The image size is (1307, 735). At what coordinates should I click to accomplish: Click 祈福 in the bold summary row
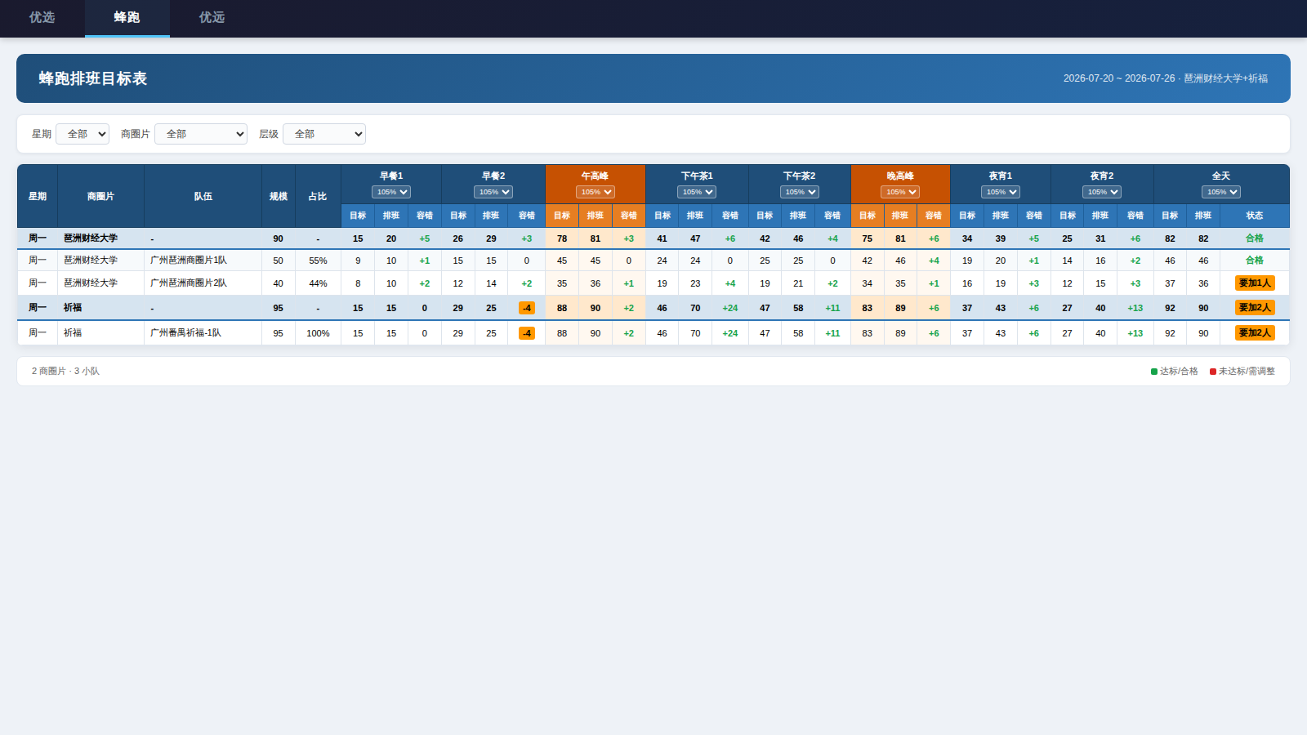pyautogui.click(x=73, y=308)
